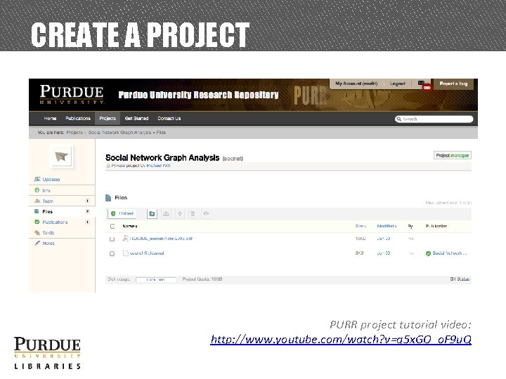Click the Publications count badge
The width and height of the screenshot is (506, 379).
point(87,222)
